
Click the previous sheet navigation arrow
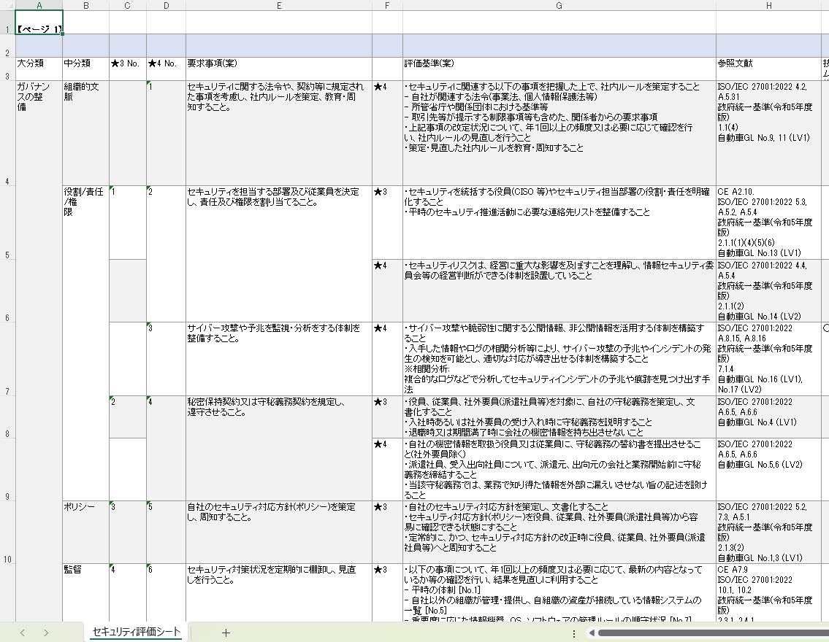[x=22, y=633]
